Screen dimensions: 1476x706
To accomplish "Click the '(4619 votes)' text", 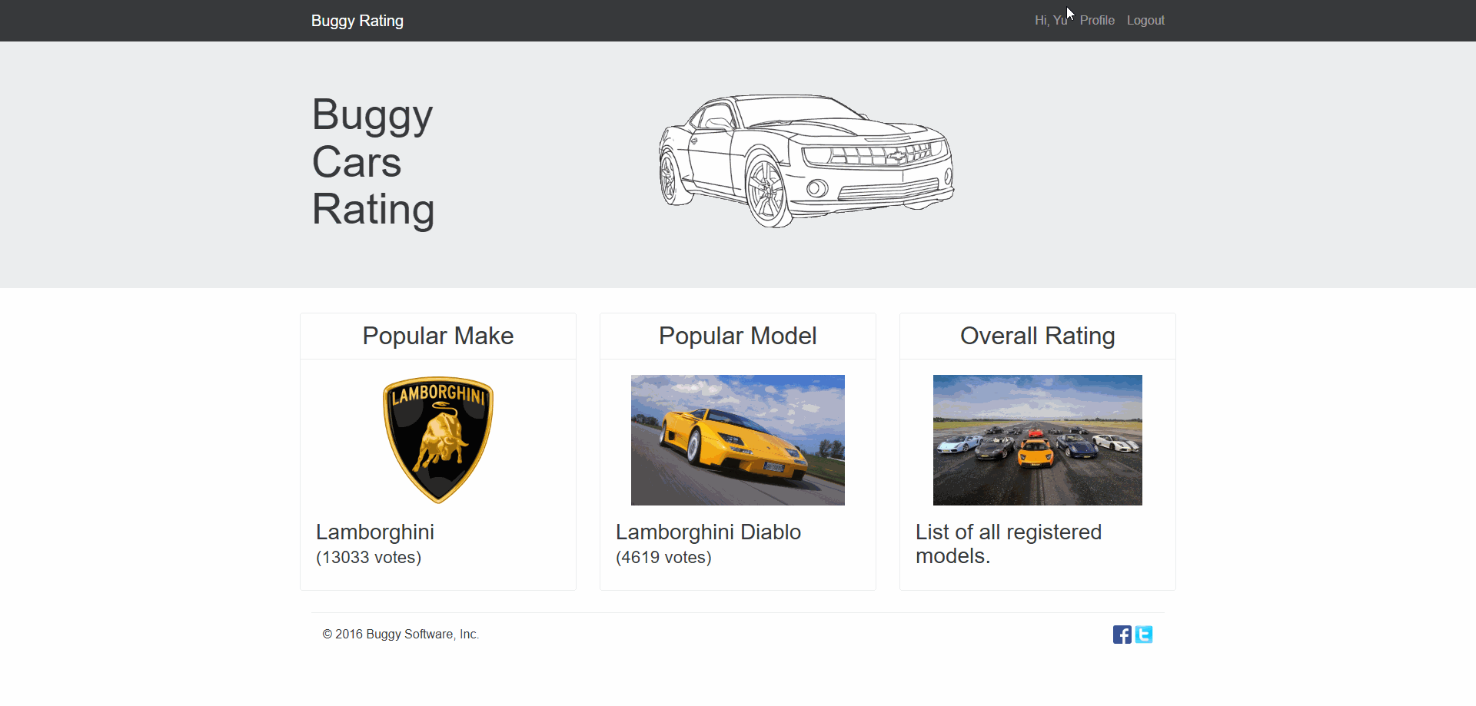I will (x=664, y=558).
